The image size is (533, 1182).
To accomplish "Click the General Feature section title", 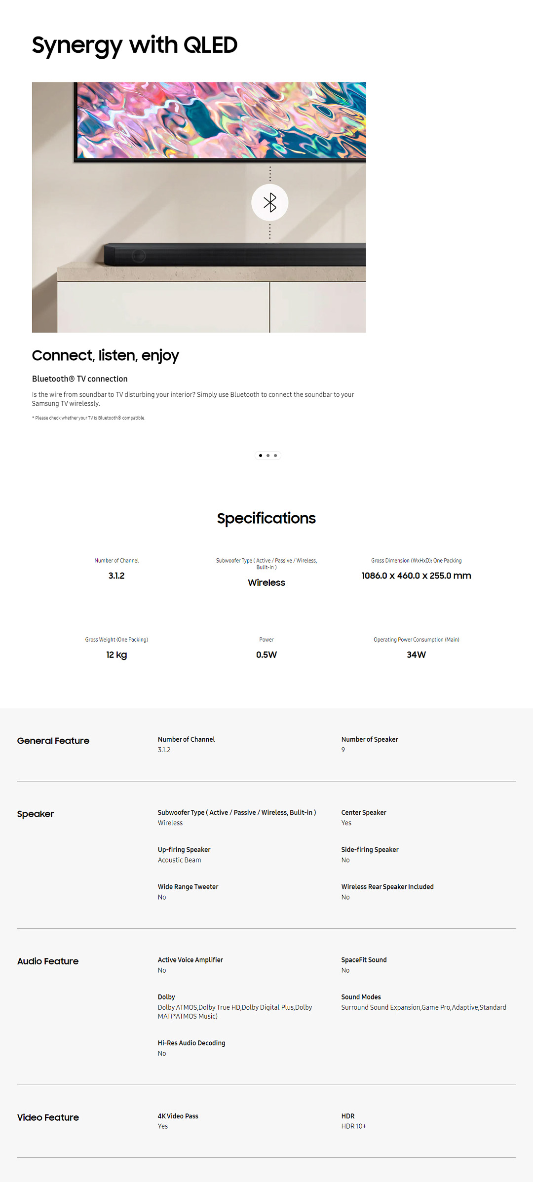I will pyautogui.click(x=53, y=741).
